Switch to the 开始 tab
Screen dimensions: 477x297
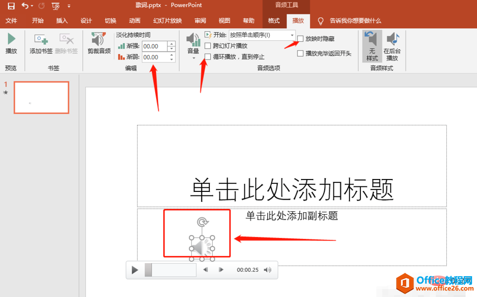click(38, 21)
